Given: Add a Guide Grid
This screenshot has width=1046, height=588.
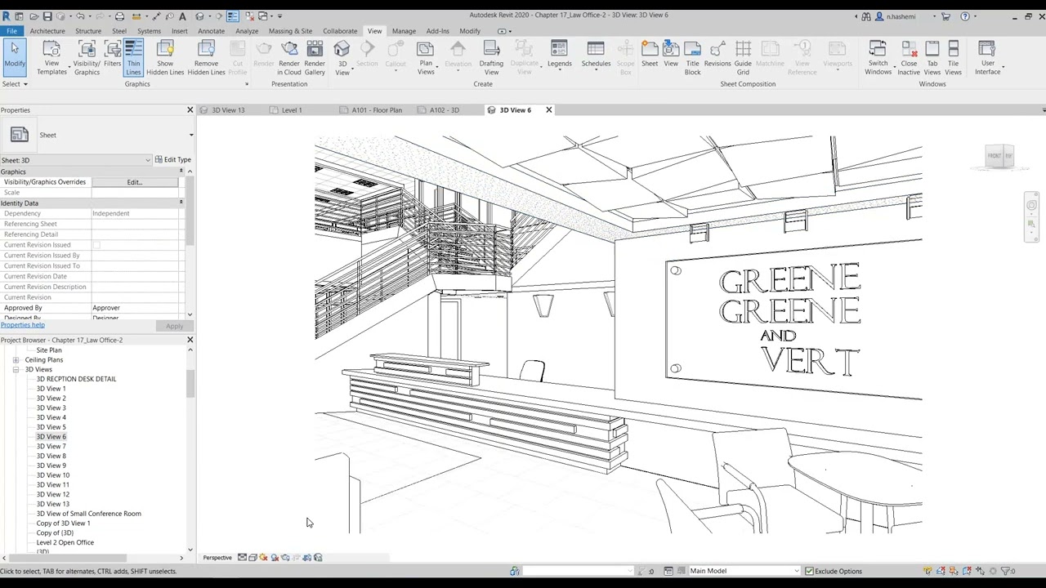Looking at the screenshot, I should coord(743,58).
